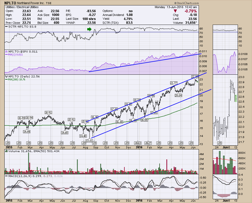Click the Last Size 100 shrs value
The height and width of the screenshot is (203, 252).
[x=89, y=19]
